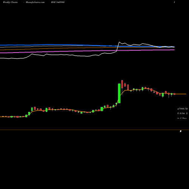Click the "Weekly Charts" title text
The width and height of the screenshot is (189, 189).
click(10, 2)
